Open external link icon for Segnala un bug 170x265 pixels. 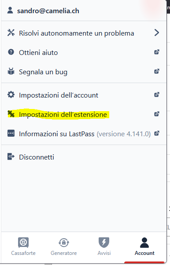[157, 71]
